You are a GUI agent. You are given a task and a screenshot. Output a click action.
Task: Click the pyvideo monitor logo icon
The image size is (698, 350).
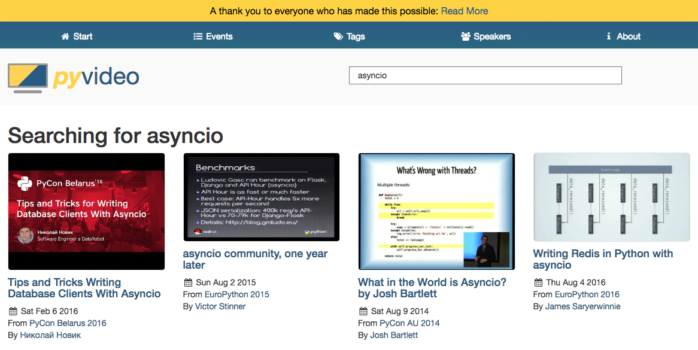28,78
